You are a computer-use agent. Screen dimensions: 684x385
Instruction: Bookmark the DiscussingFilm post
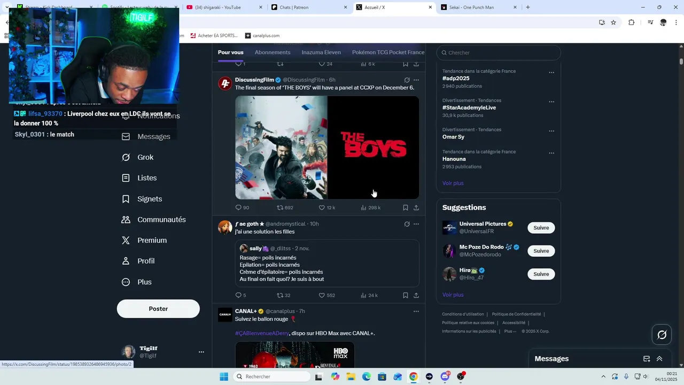click(x=406, y=207)
